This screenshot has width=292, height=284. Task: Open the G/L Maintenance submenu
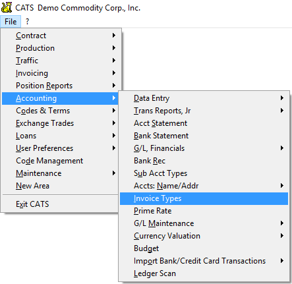[204, 223]
